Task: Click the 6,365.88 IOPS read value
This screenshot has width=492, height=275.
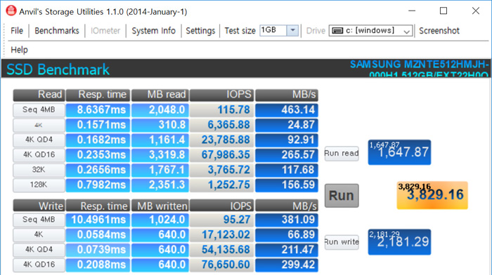Action: 222,125
